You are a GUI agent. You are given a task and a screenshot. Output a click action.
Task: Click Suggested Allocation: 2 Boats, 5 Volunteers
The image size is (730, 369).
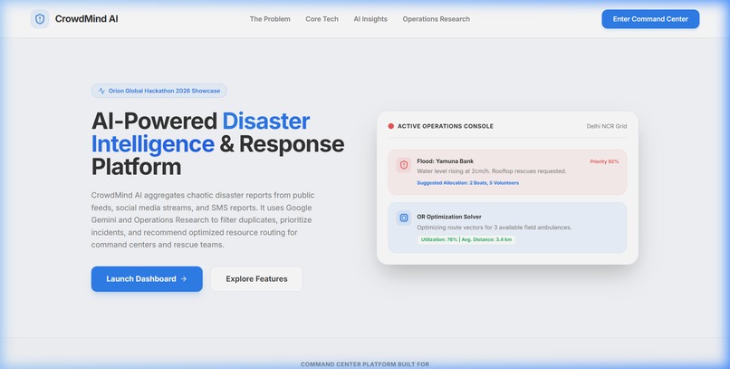(x=467, y=183)
